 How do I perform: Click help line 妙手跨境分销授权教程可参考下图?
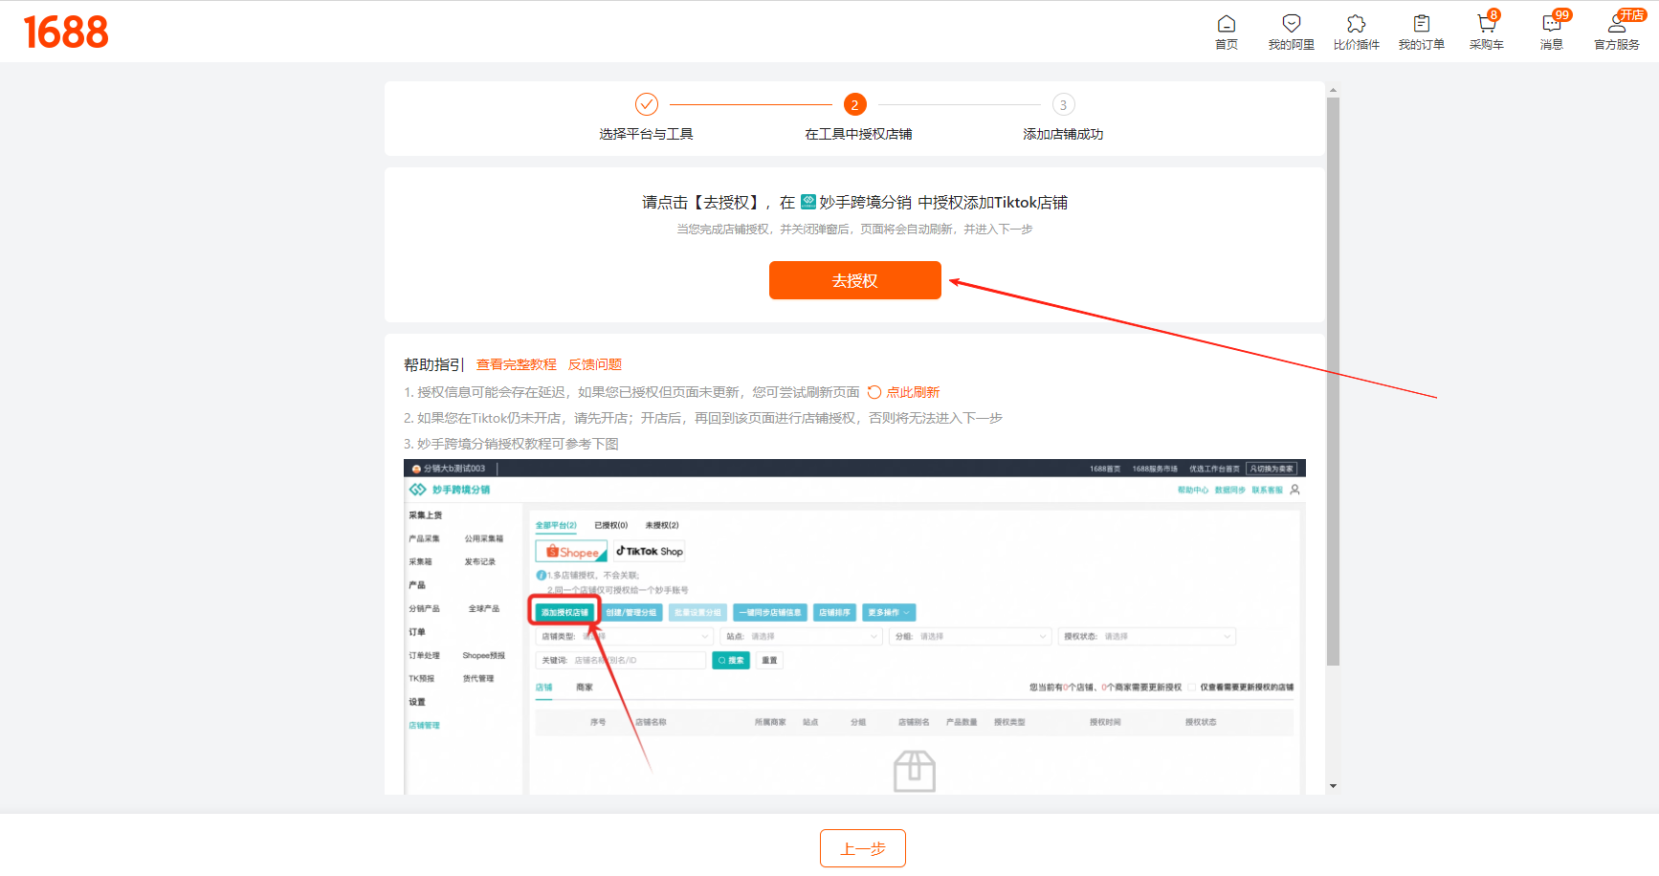tap(511, 444)
